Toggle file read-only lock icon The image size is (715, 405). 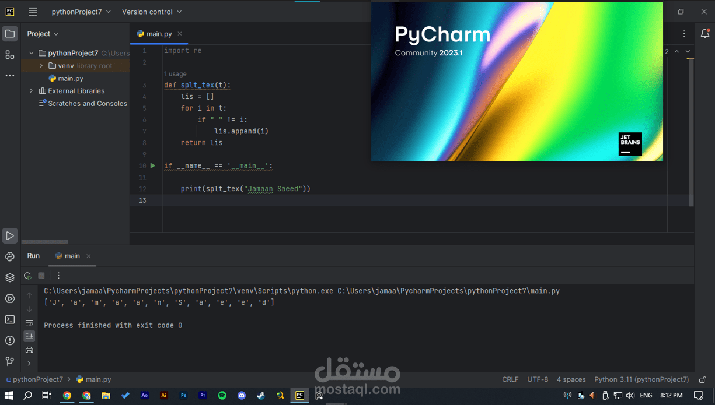703,379
